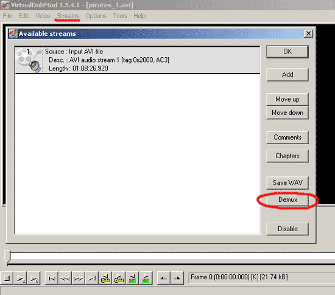Open the Video menu
This screenshot has height=295, width=335.
(43, 16)
